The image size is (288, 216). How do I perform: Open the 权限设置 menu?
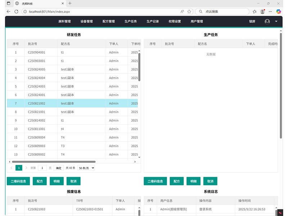pyautogui.click(x=175, y=22)
